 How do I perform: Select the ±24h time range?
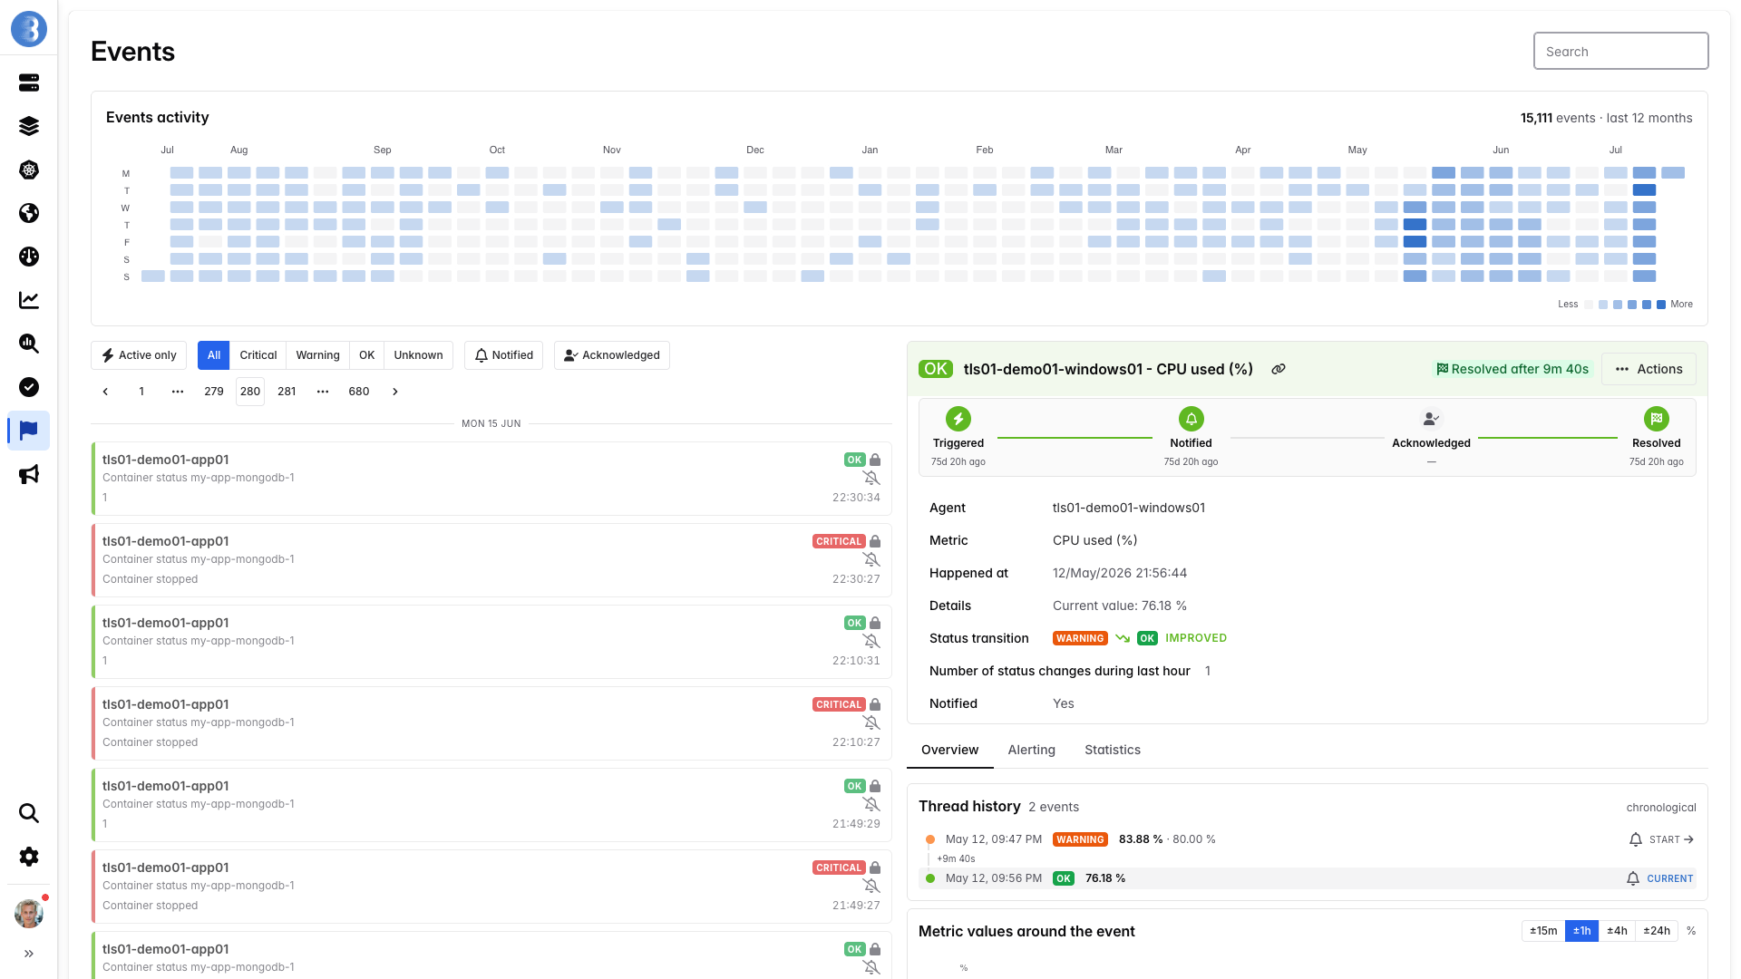pos(1657,931)
